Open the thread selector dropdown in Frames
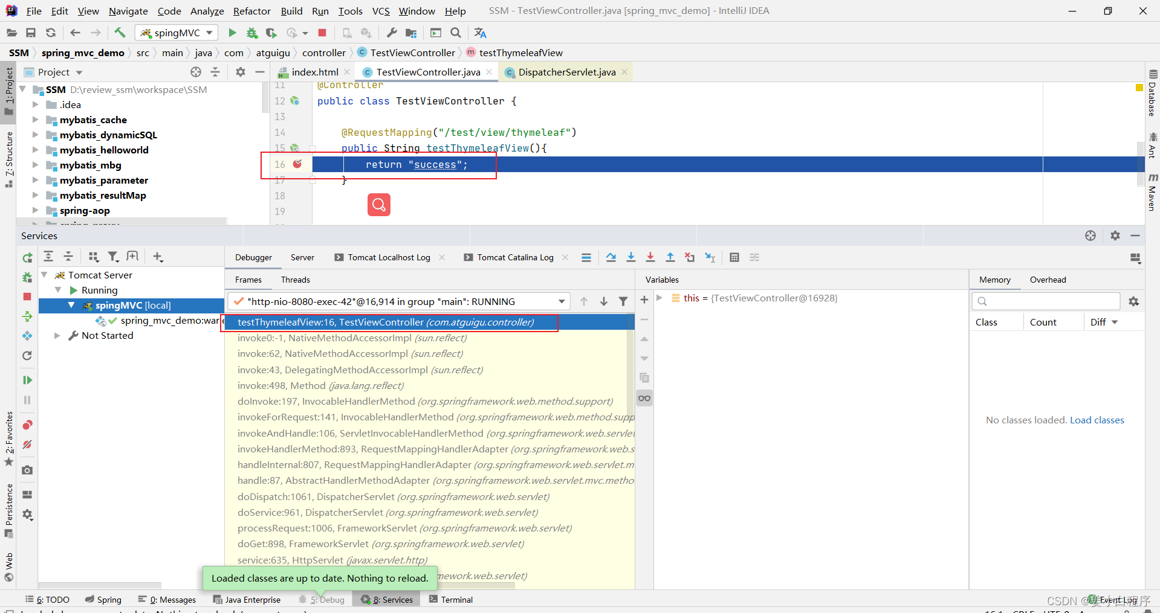This screenshot has width=1160, height=613. point(562,301)
